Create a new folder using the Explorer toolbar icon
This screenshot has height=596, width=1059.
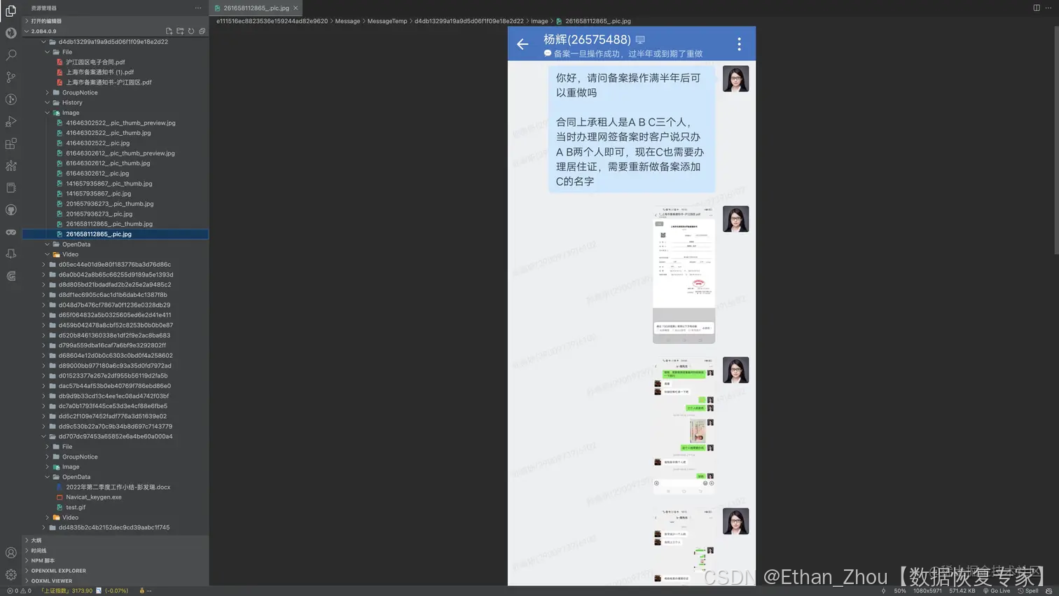180,31
